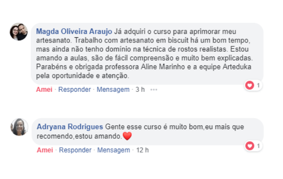Screen dimensions: 283x179
Task: Click the Adryana Rodrigues name link
Action: [x=70, y=127]
